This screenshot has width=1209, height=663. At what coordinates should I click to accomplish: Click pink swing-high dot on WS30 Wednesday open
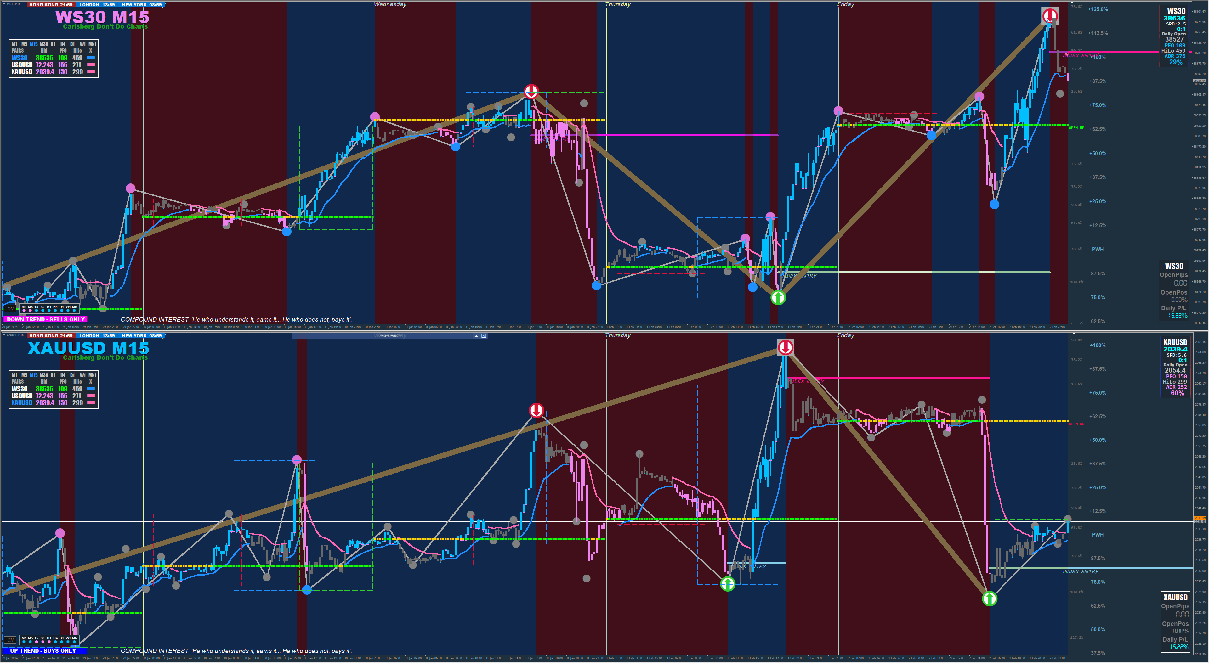[375, 116]
